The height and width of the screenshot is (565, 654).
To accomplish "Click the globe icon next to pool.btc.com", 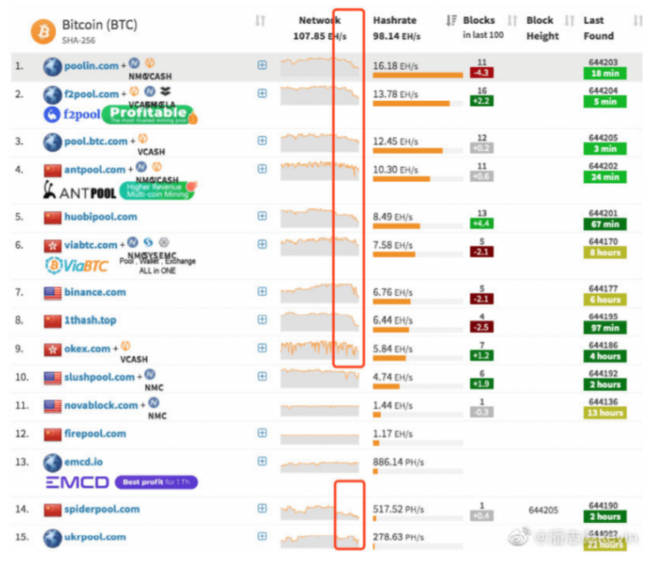I will [52, 142].
